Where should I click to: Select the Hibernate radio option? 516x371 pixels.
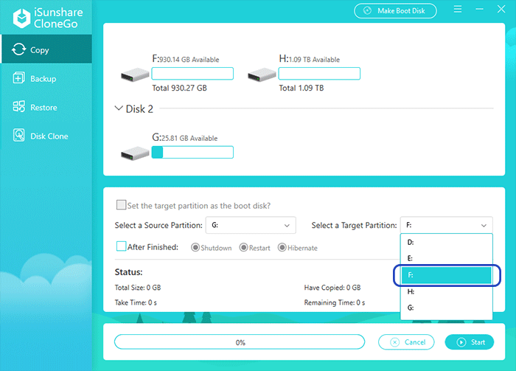pos(282,247)
